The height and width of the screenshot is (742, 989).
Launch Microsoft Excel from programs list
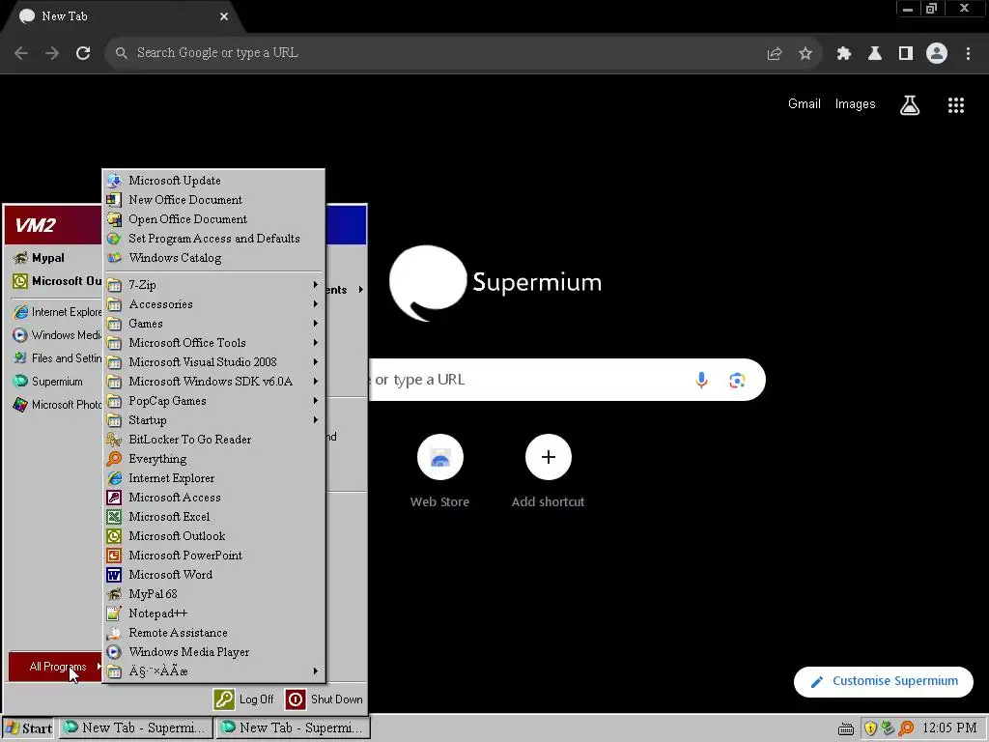(x=214, y=517)
